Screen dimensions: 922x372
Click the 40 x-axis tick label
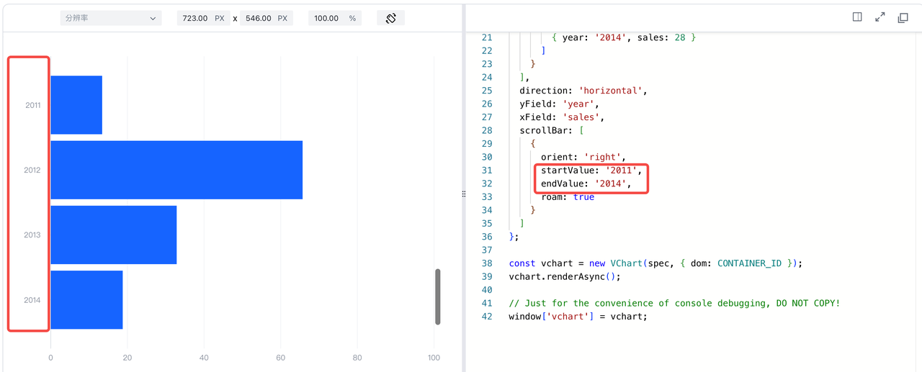click(x=204, y=358)
